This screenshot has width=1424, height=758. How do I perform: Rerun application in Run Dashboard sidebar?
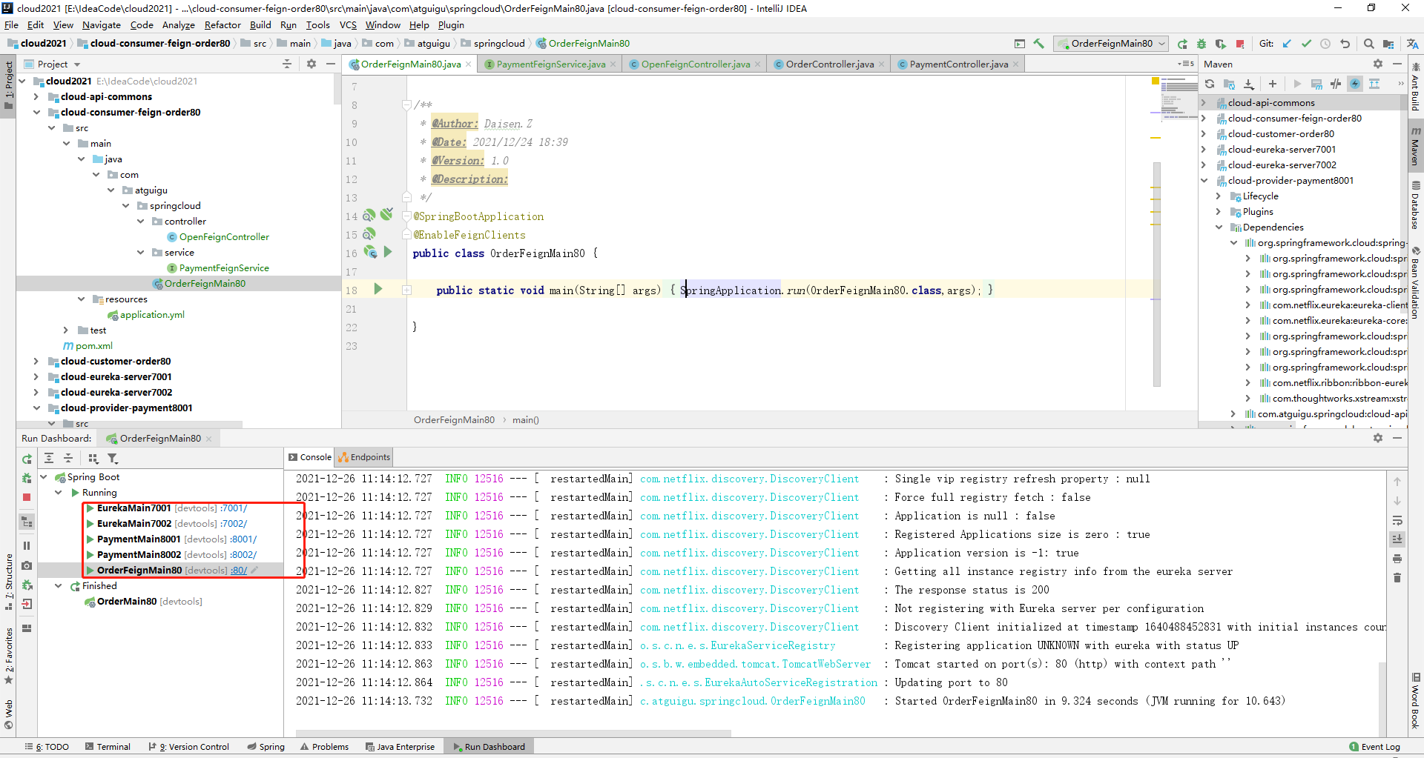27,459
